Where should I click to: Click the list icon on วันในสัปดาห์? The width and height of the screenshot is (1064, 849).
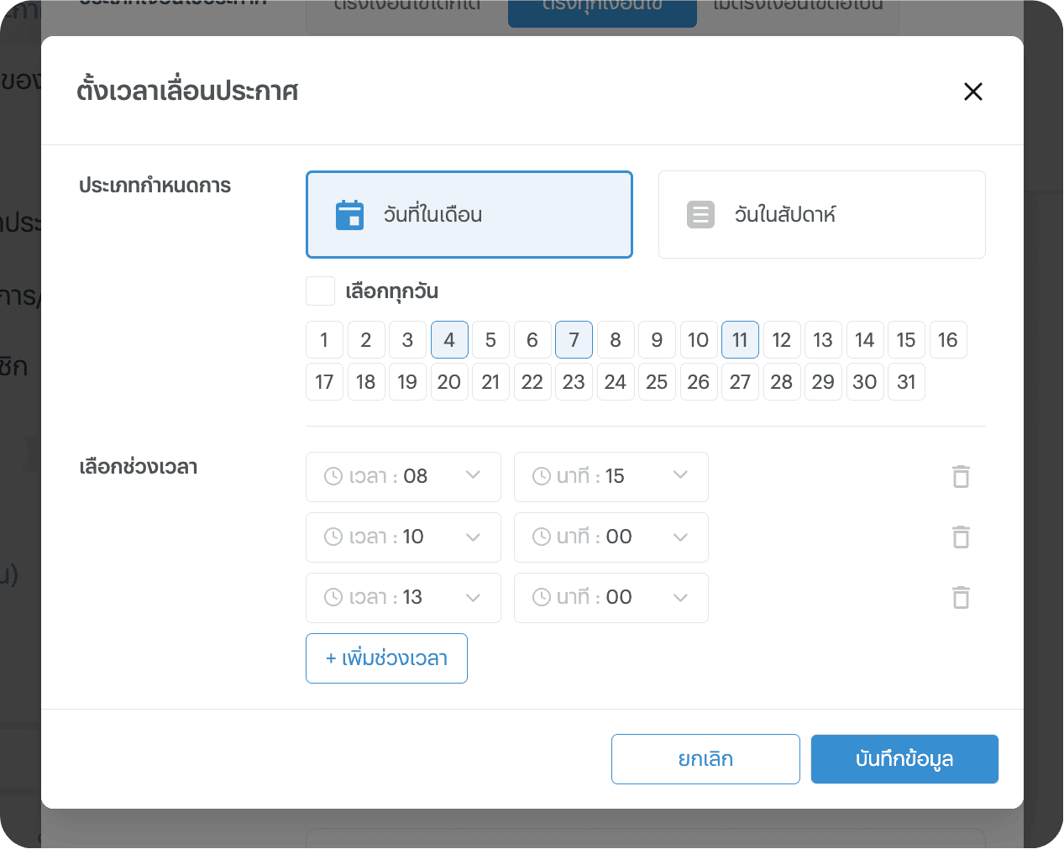700,215
